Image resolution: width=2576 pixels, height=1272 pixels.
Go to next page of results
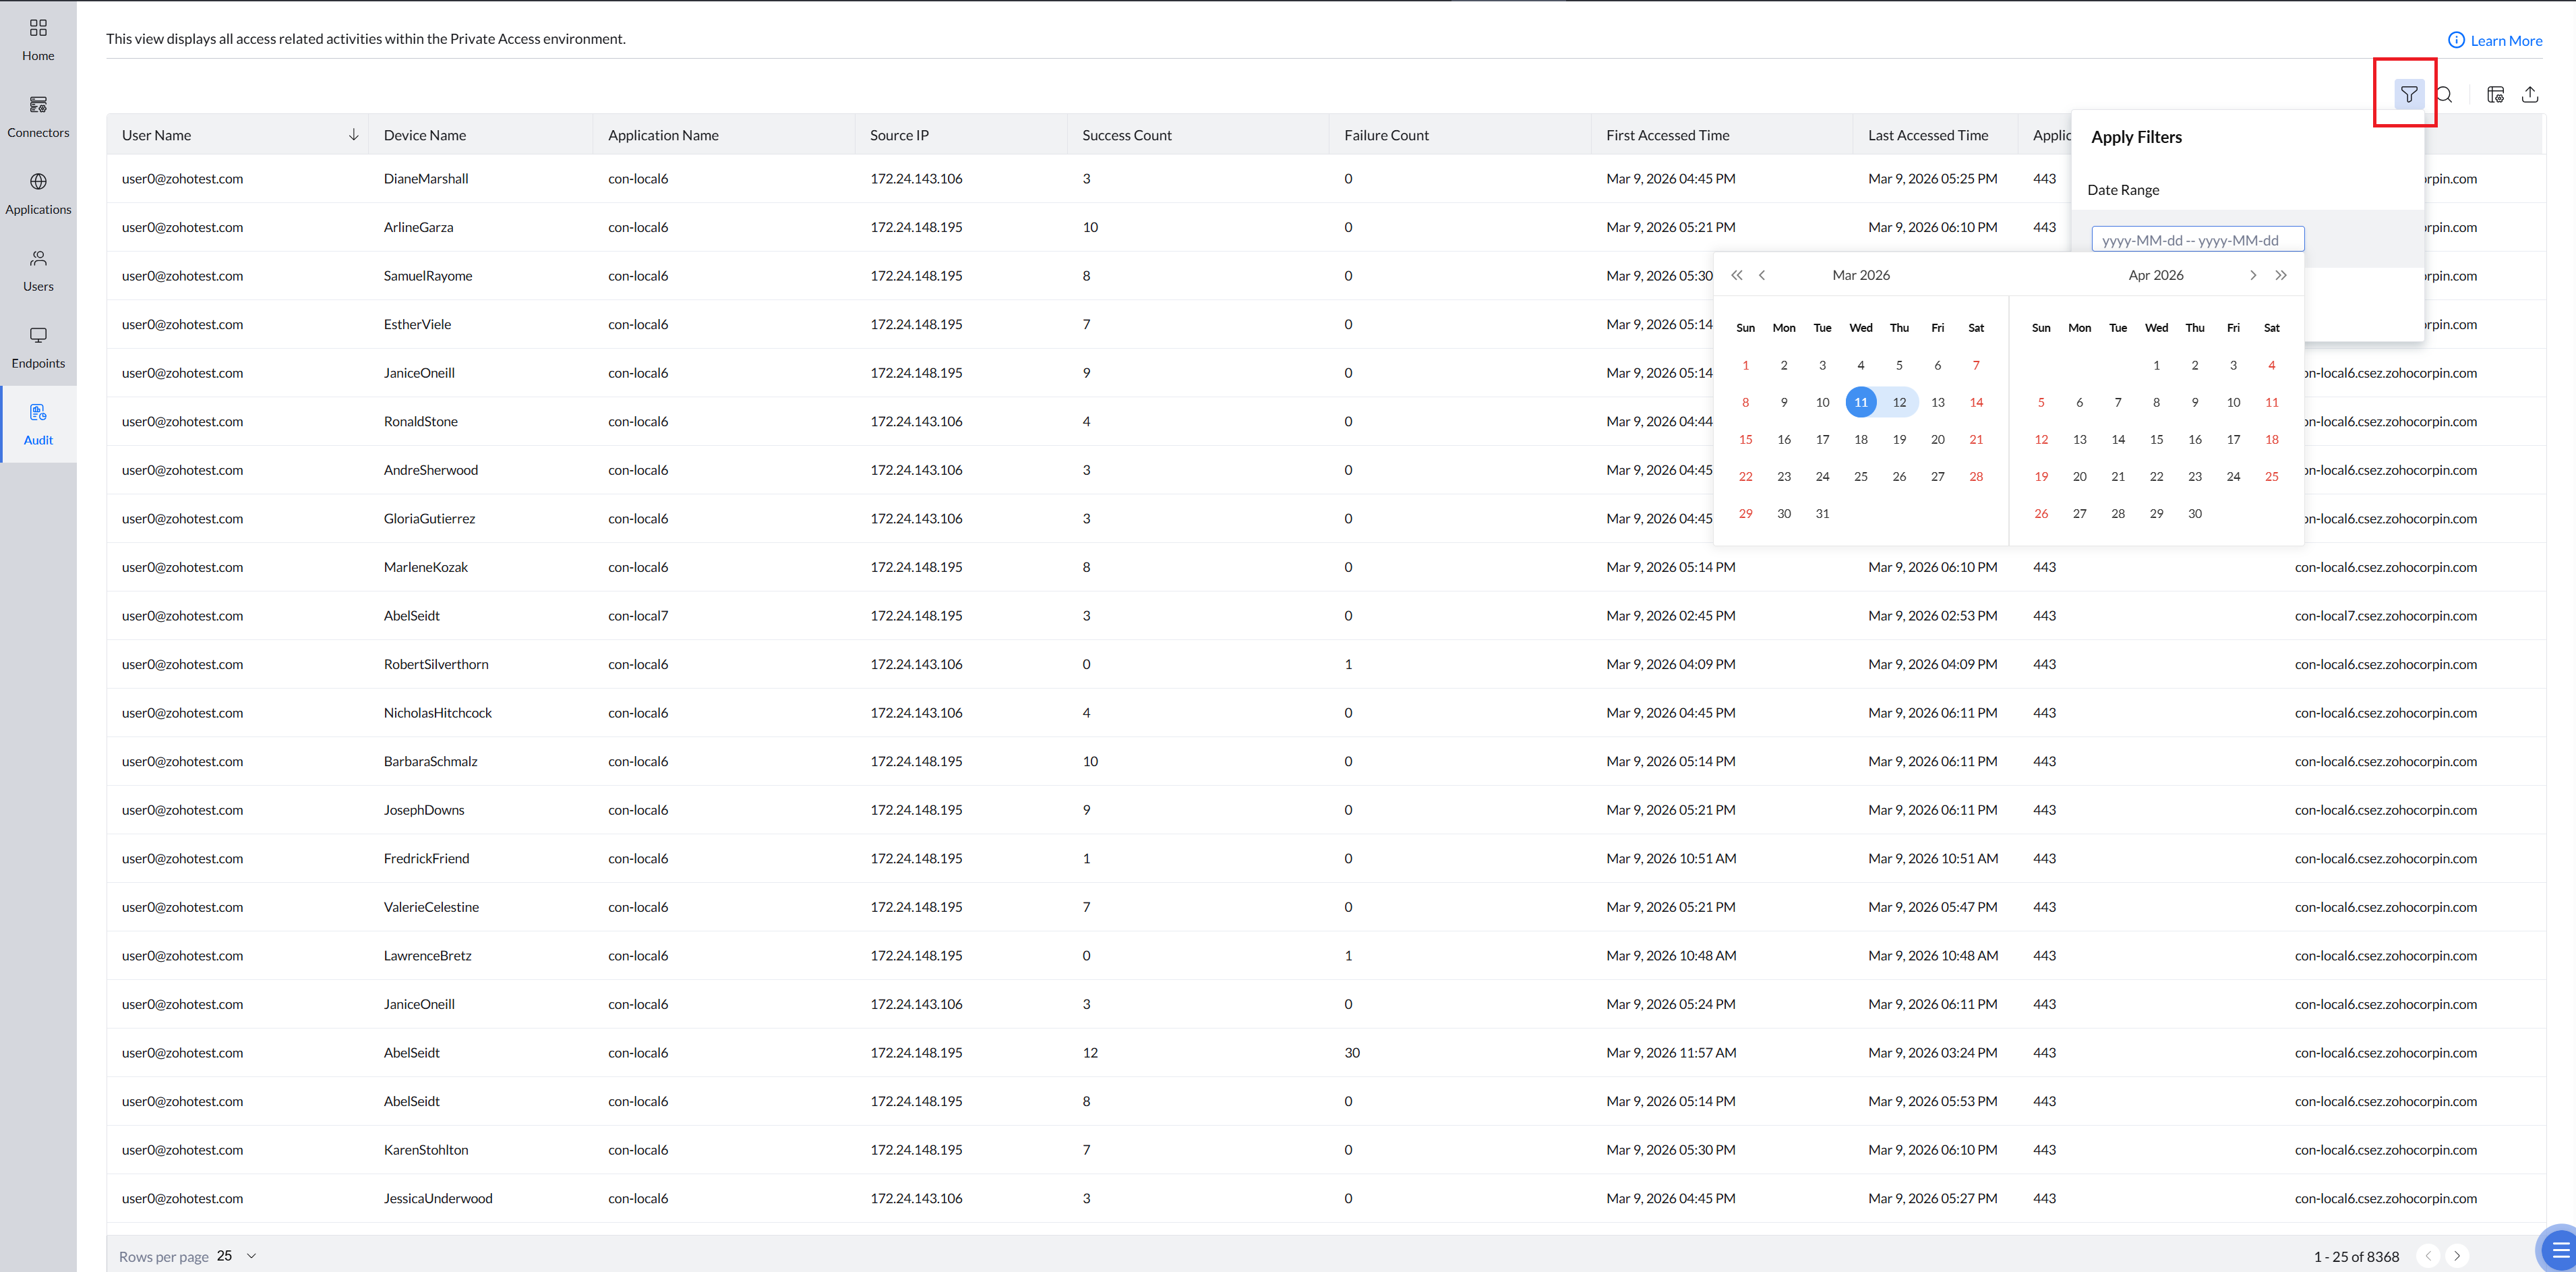(2457, 1256)
